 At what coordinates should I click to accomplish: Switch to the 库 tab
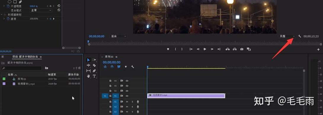[x=3, y=57]
